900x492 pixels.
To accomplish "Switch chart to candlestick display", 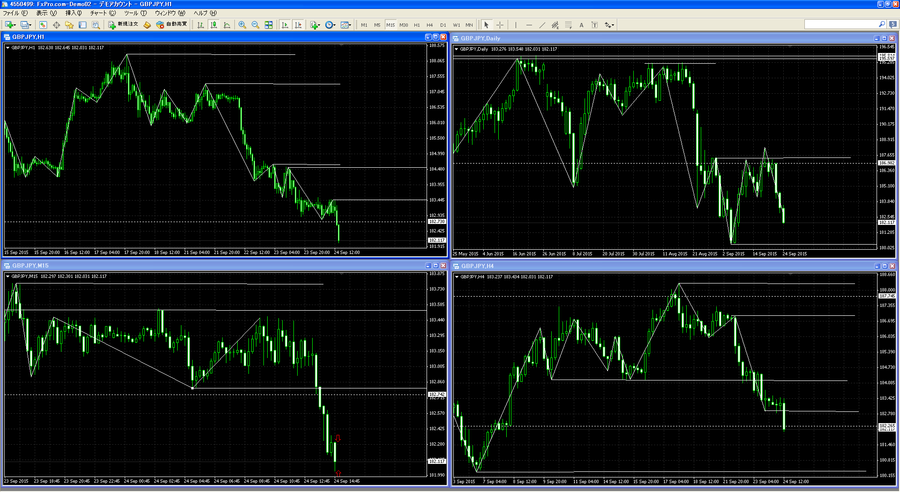I will (214, 25).
